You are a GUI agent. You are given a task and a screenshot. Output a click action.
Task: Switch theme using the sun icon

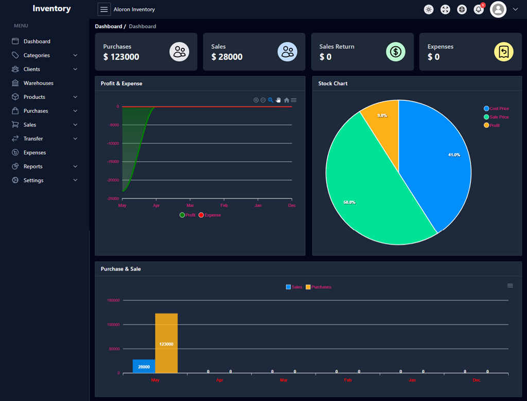pos(429,9)
